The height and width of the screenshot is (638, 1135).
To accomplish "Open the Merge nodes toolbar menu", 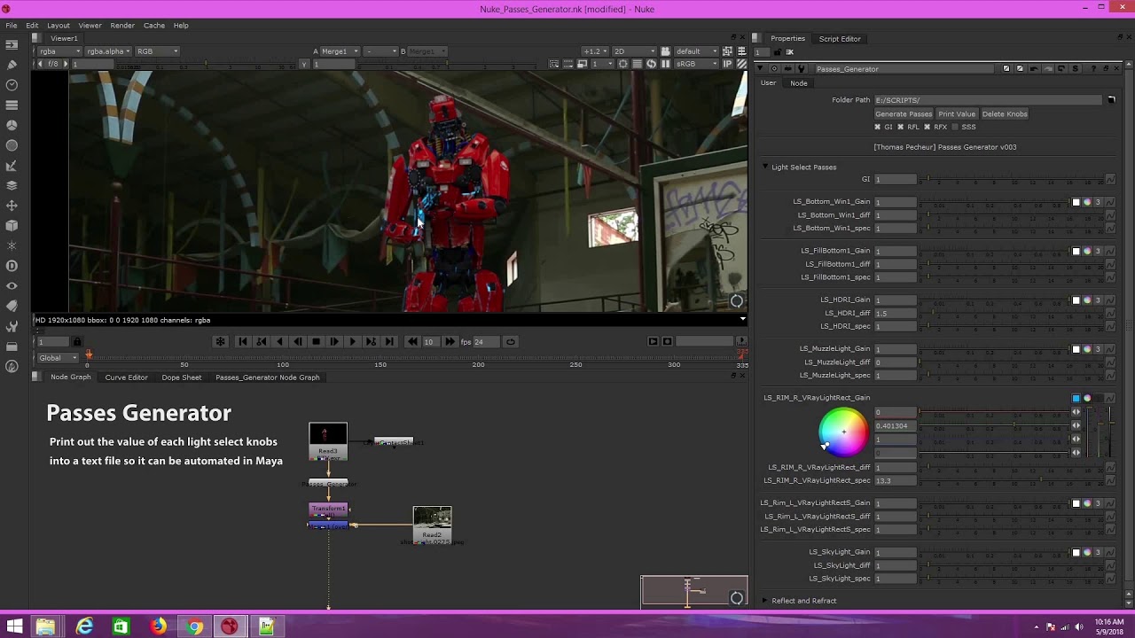I will coord(12,185).
